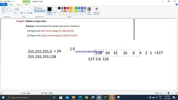Viewport: 178px width, 100px height.
Task: Open the volume tray icon
Action: 156,97
